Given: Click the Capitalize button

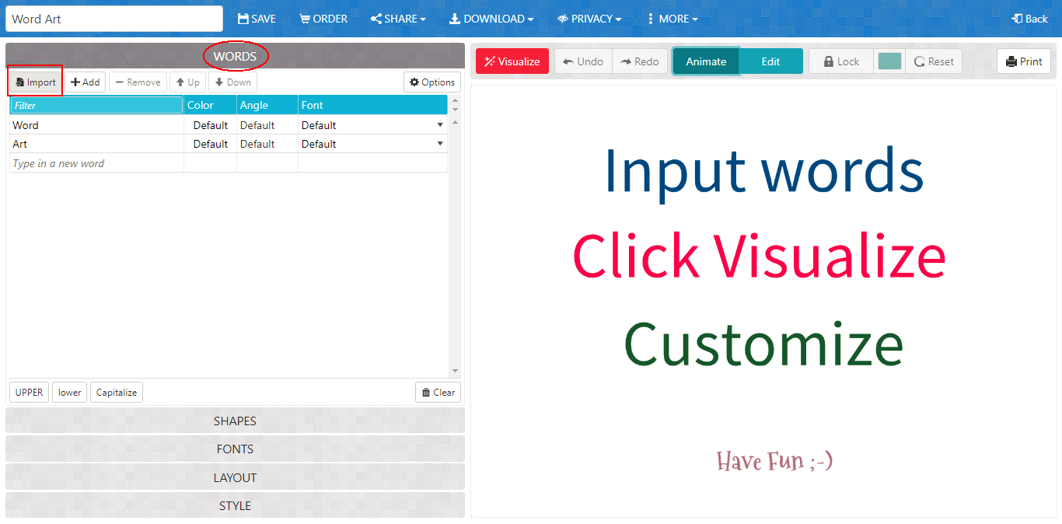Looking at the screenshot, I should 117,393.
